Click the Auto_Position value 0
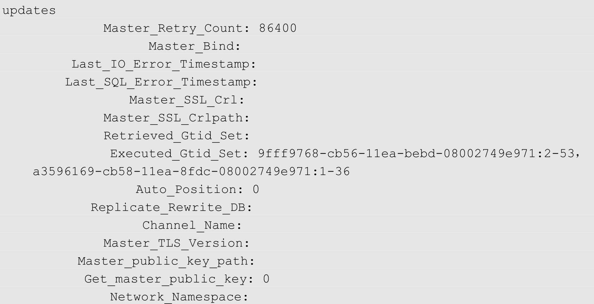 [256, 189]
